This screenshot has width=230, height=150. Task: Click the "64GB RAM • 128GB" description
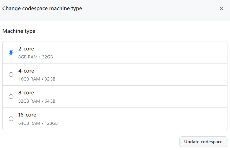[x=38, y=123]
